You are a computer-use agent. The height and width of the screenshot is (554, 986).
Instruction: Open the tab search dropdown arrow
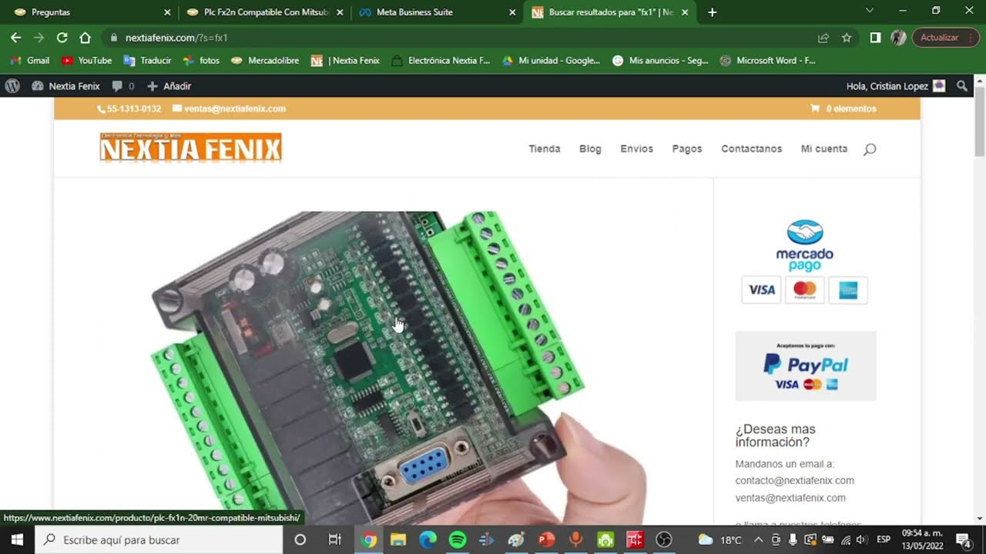point(869,11)
